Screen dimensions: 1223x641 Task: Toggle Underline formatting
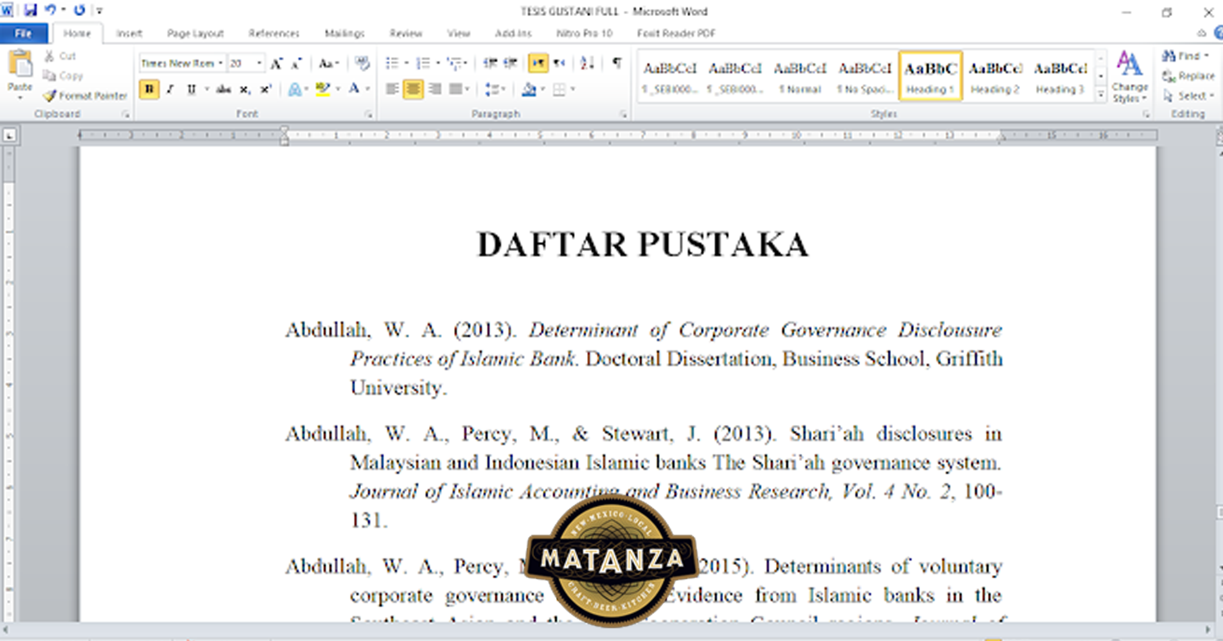click(191, 89)
